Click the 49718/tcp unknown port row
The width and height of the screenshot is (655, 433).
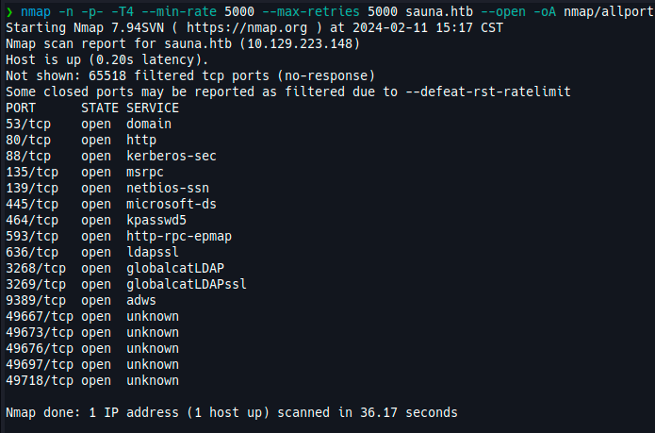92,381
